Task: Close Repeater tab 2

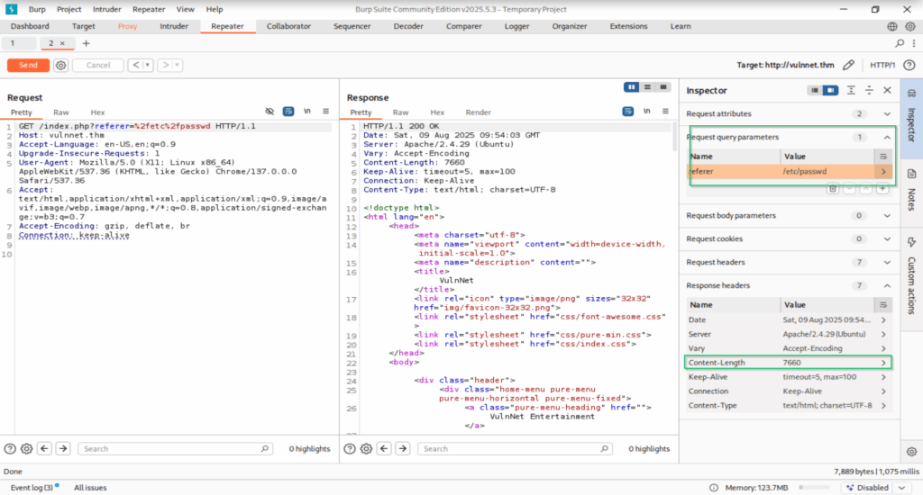Action: tap(62, 43)
